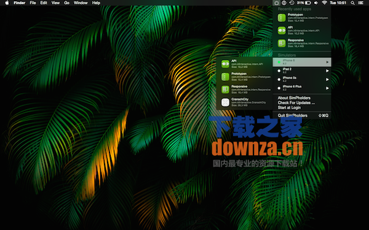Screen dimensions: 369x230
Task: Click the highlighted iPhone 6 simulator name
Action: [x=288, y=60]
